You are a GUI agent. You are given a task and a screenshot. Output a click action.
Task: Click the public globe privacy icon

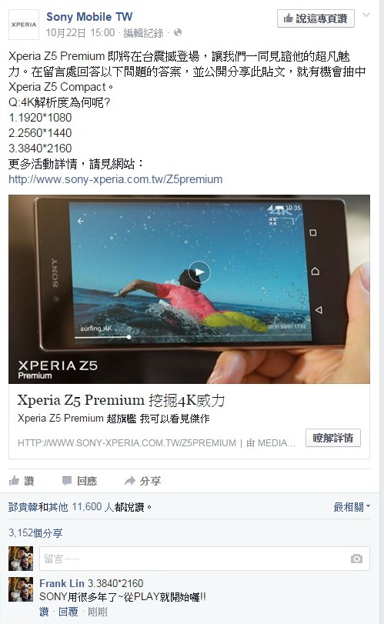178,32
